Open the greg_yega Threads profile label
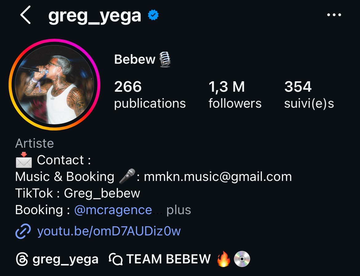360x276 pixels. [x=65, y=259]
